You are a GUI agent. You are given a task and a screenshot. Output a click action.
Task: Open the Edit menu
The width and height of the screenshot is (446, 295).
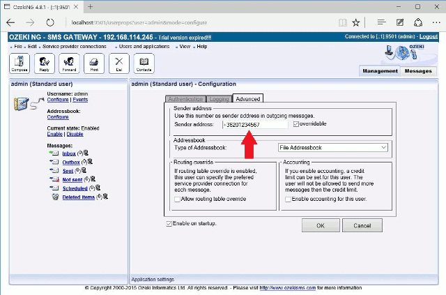(x=32, y=47)
